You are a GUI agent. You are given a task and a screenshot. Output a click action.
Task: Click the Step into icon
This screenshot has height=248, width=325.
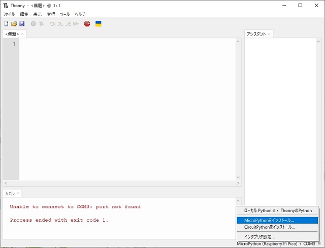click(60, 24)
